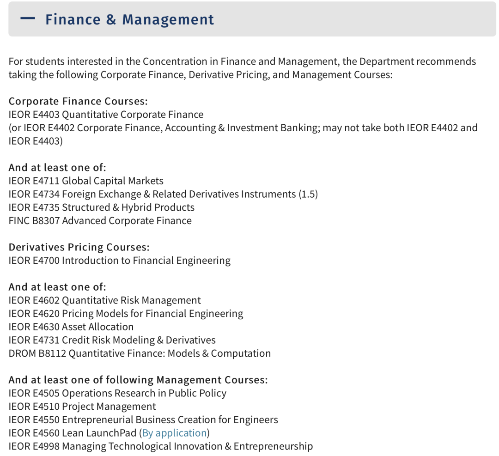Click DROM B8112 Quantitative Finance course
The width and height of the screenshot is (499, 456).
tap(140, 353)
